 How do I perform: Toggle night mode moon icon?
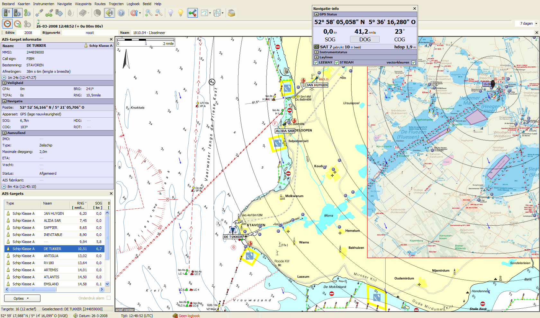coord(97,13)
